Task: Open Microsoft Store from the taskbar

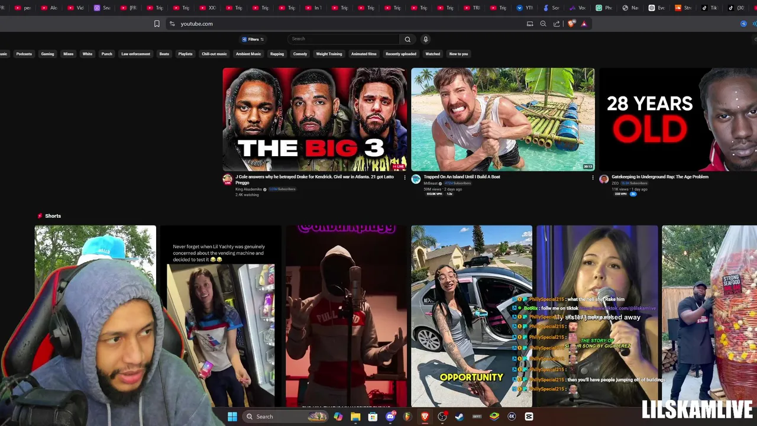Action: [373, 417]
